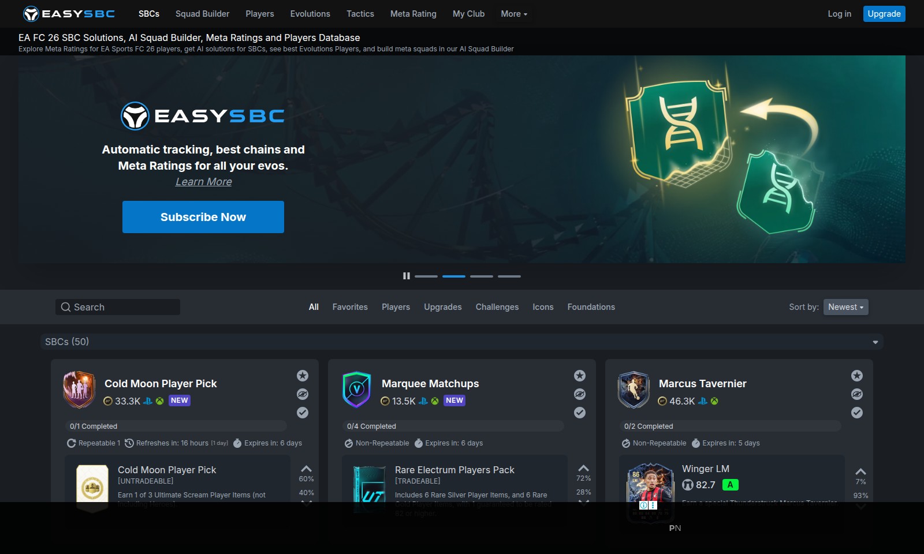Open the Meta Rating nav item
This screenshot has width=924, height=554.
pyautogui.click(x=413, y=14)
